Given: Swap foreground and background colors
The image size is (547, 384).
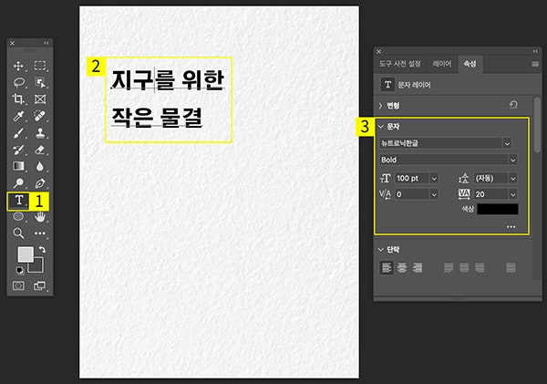Looking at the screenshot, I should 42,249.
